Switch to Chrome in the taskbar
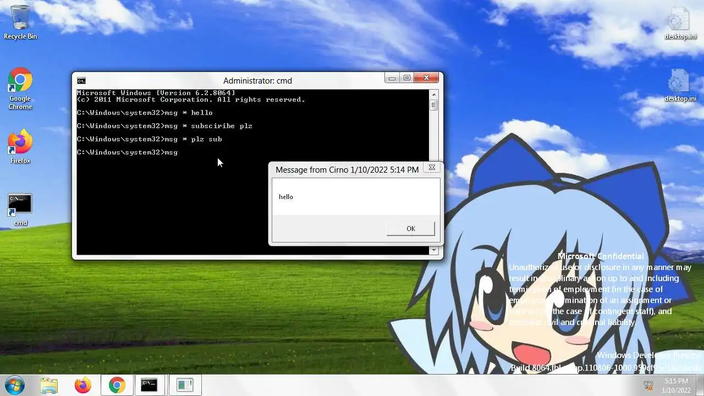The image size is (704, 396). click(x=117, y=385)
